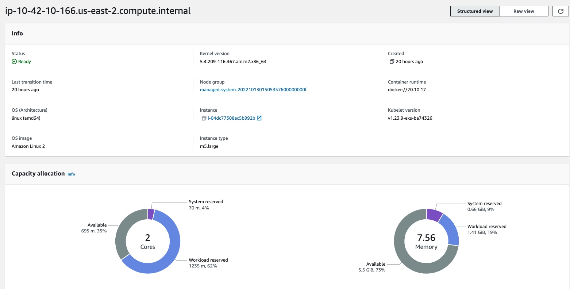Image resolution: width=570 pixels, height=289 pixels.
Task: Select purple System reserved segment in Cores chart
Action: coord(151,214)
